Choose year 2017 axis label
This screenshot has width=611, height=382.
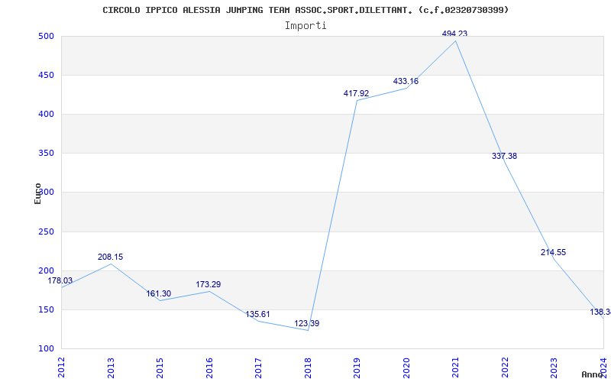coord(258,367)
